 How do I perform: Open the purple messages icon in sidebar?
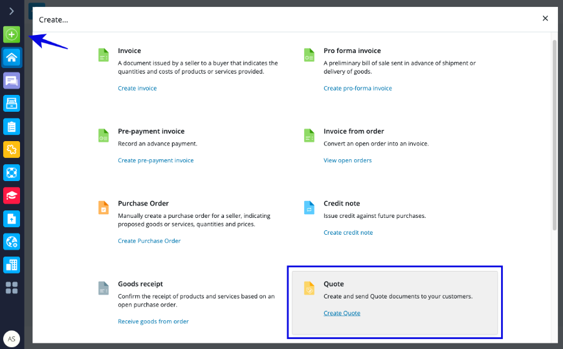pyautogui.click(x=12, y=81)
